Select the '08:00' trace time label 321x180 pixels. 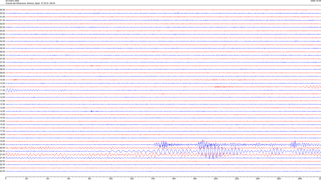point(2,66)
